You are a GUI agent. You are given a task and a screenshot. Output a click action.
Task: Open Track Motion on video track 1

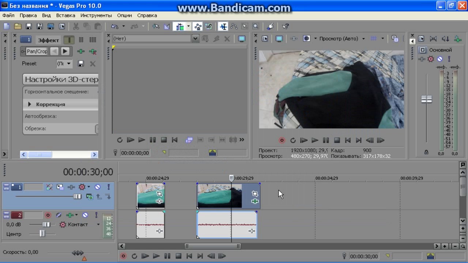(x=60, y=187)
